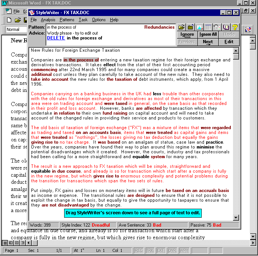Switch to Page Layout view in Word
The width and height of the screenshot is (258, 256).
pyautogui.click(x=17, y=243)
